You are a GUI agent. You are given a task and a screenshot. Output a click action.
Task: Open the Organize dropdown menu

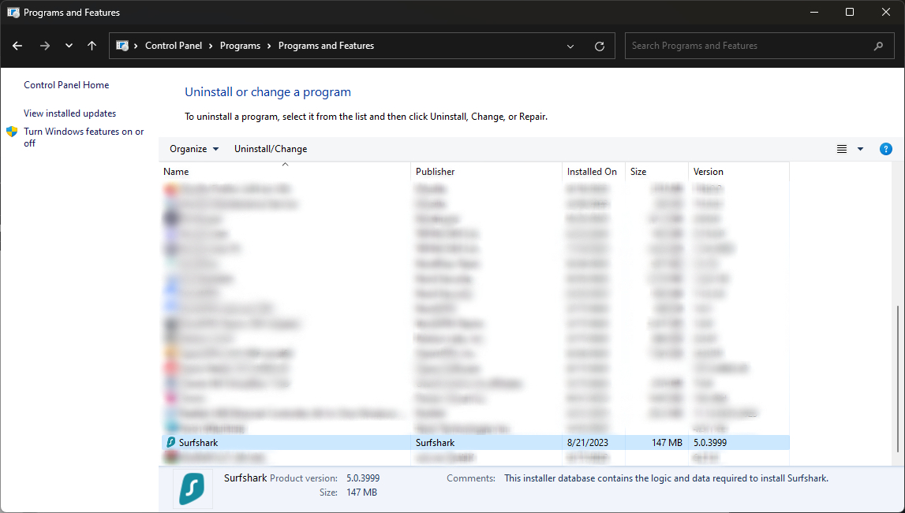tap(194, 149)
